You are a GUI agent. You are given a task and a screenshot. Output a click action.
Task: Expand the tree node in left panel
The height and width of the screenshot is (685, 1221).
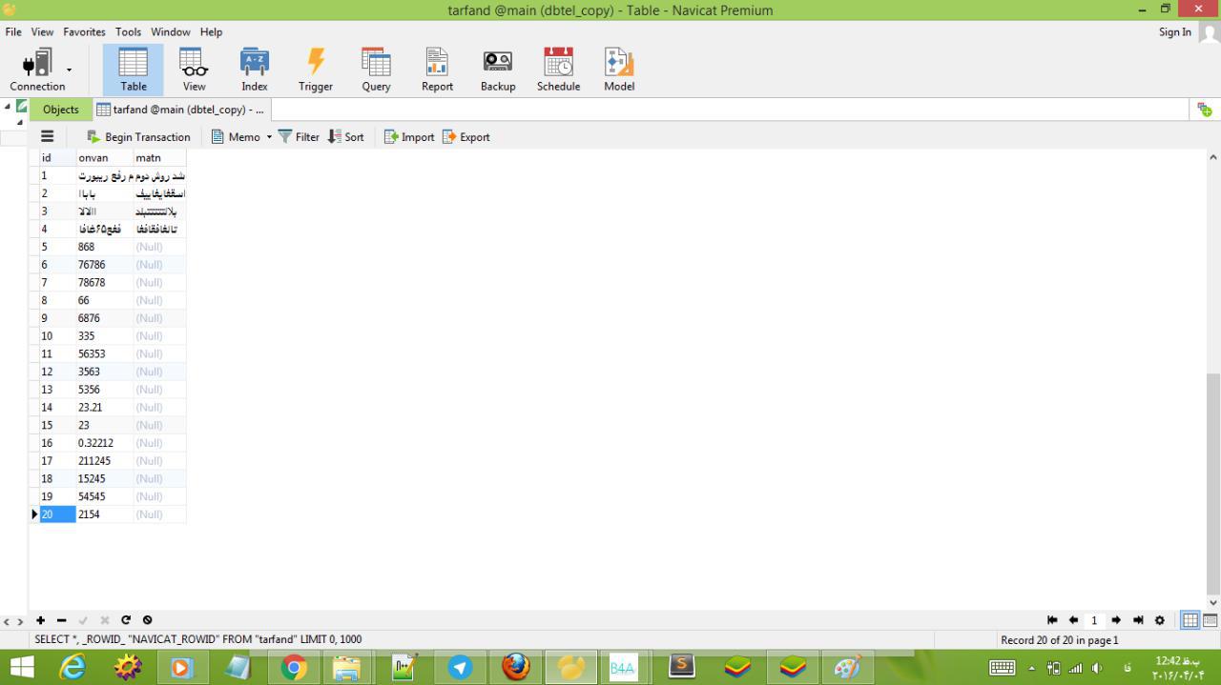click(10, 106)
